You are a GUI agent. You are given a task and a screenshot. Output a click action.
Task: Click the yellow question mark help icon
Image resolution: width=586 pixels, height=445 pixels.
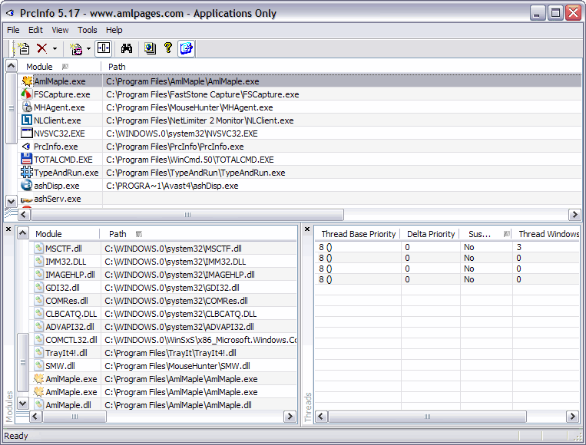pos(168,48)
